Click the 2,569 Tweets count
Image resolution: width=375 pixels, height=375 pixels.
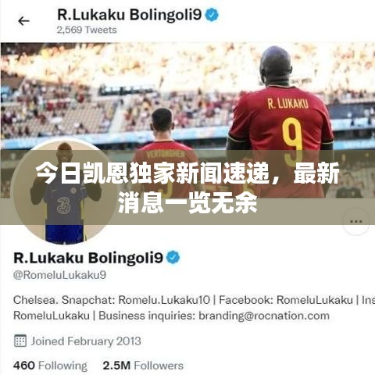point(87,30)
